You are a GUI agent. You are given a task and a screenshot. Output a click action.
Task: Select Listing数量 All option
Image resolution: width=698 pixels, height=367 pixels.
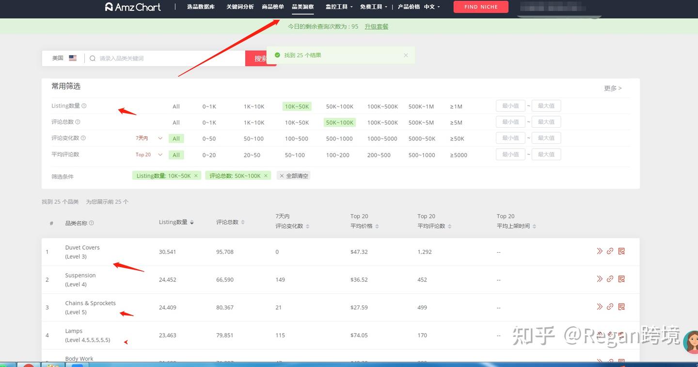(176, 107)
